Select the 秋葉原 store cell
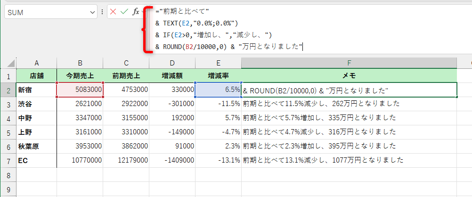472x197 pixels. [x=36, y=147]
